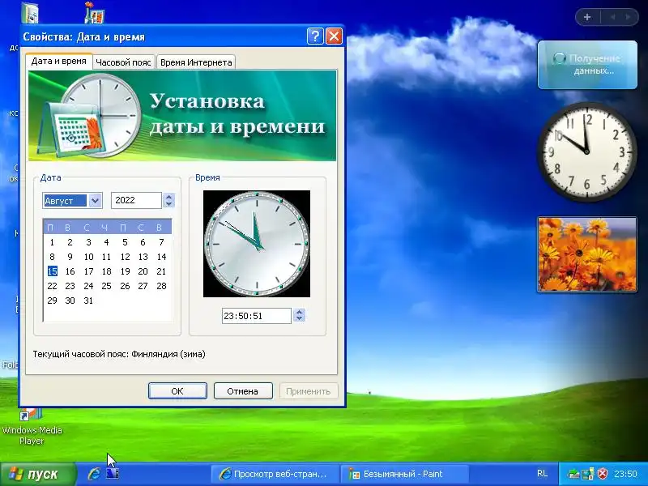Viewport: 648px width, 486px height.
Task: Click the sidebar plus add-gadget button
Action: point(586,17)
